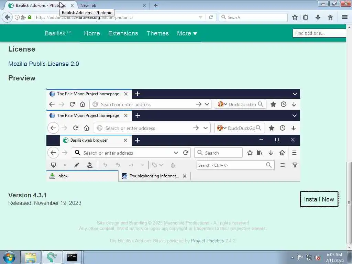The image size is (352, 264).
Task: Click the puzzle-piece permissions icon in address bar
Action: tap(23, 17)
